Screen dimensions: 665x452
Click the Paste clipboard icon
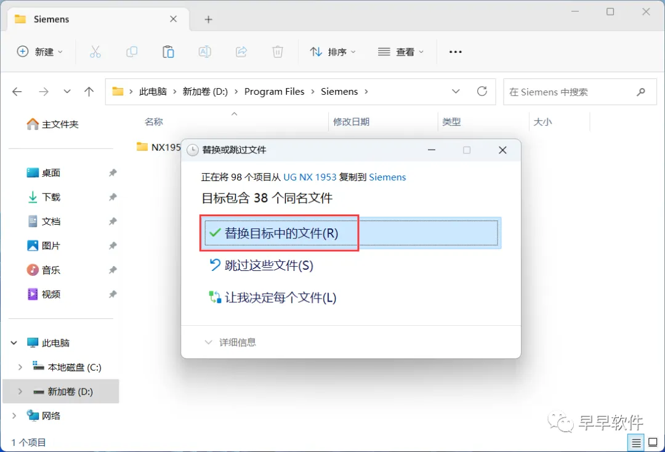(x=168, y=52)
